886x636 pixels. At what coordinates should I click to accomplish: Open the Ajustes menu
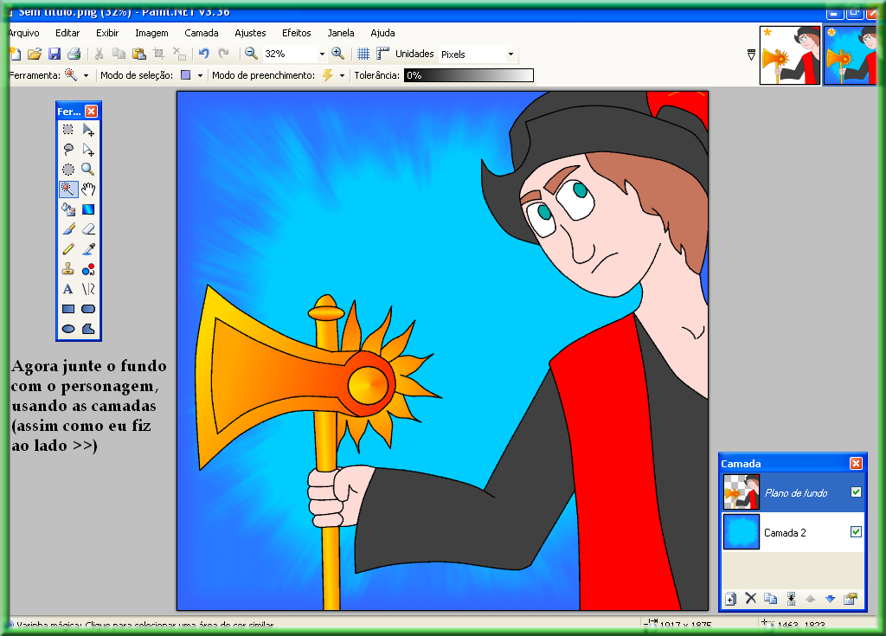click(x=250, y=33)
